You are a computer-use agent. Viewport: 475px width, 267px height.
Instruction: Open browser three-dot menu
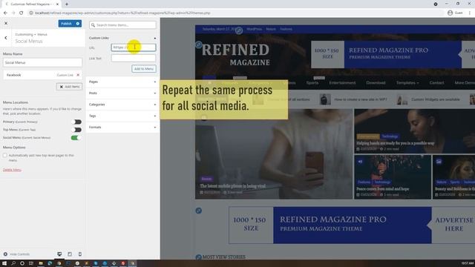pyautogui.click(x=470, y=13)
